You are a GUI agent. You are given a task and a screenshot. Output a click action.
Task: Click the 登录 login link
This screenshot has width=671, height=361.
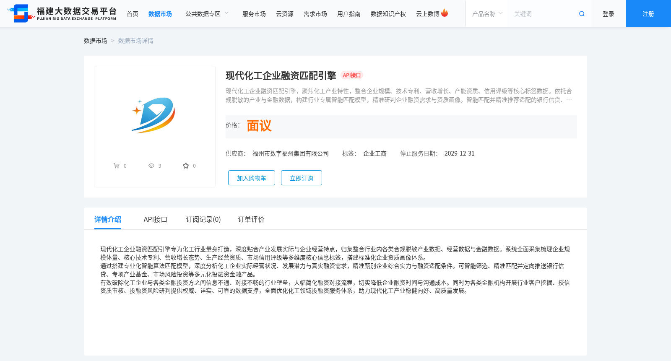(x=609, y=14)
